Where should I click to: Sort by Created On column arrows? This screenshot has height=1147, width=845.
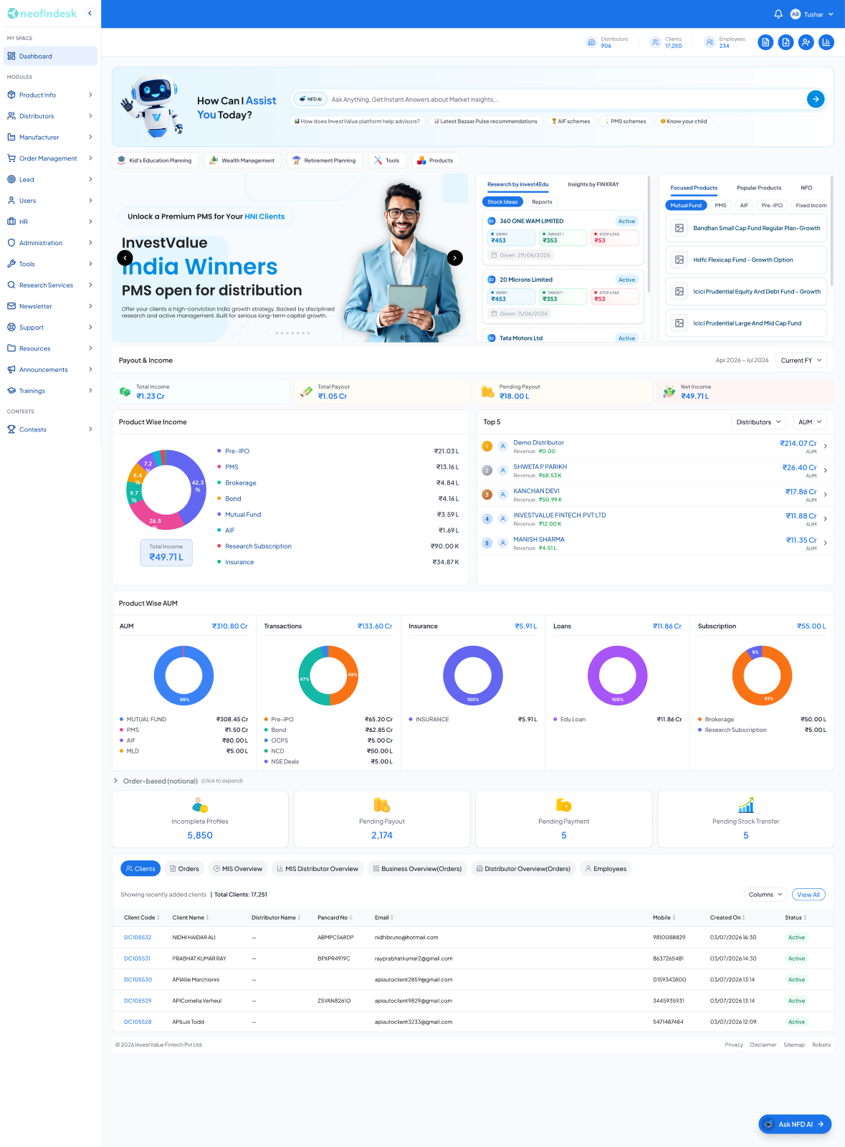(744, 918)
